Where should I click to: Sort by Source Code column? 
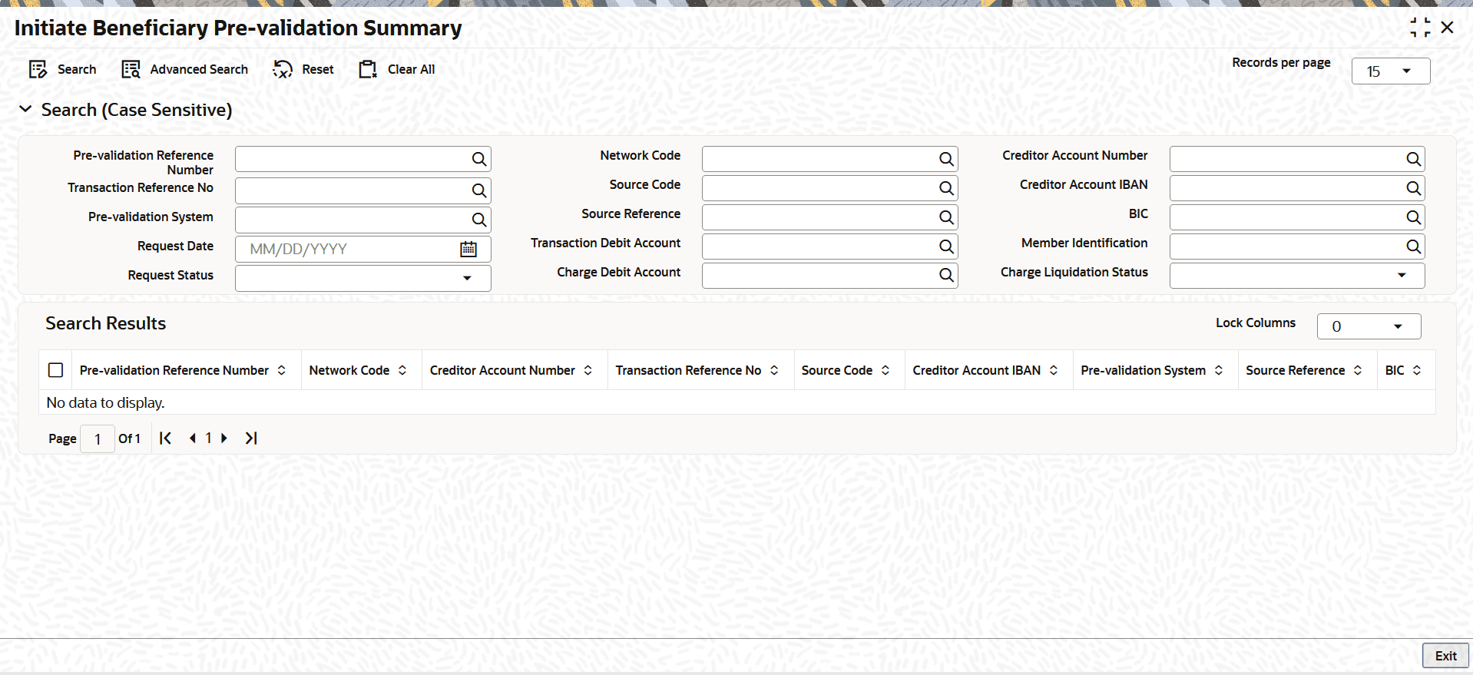tap(885, 370)
